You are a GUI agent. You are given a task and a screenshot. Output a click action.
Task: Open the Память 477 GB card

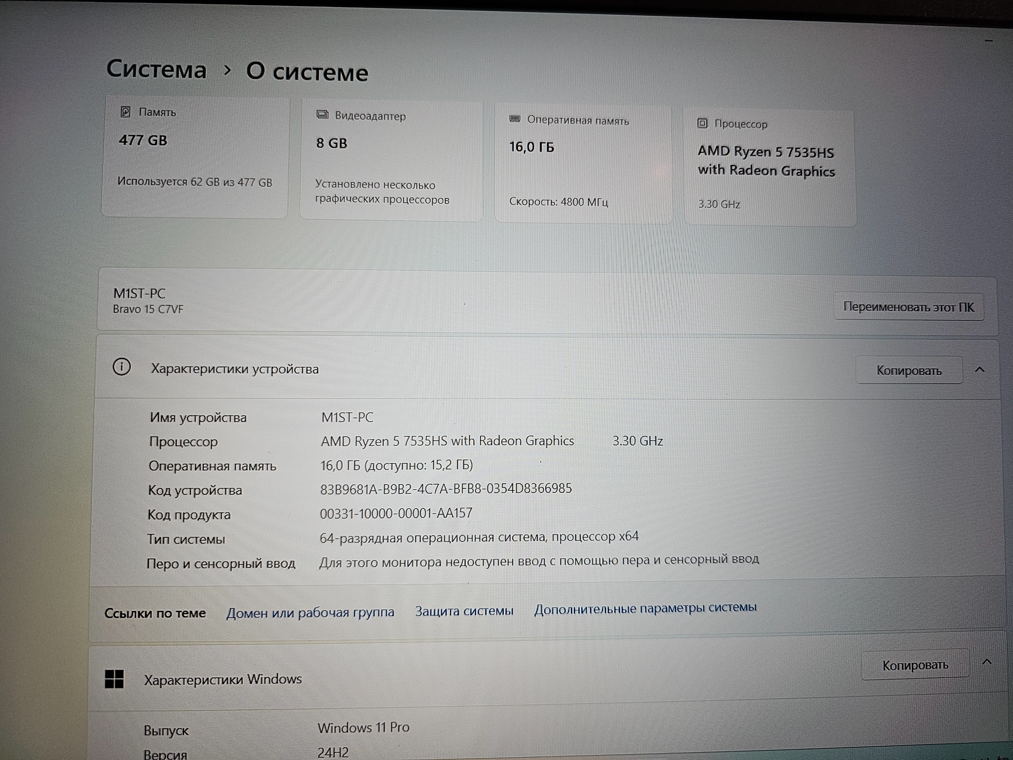click(195, 157)
